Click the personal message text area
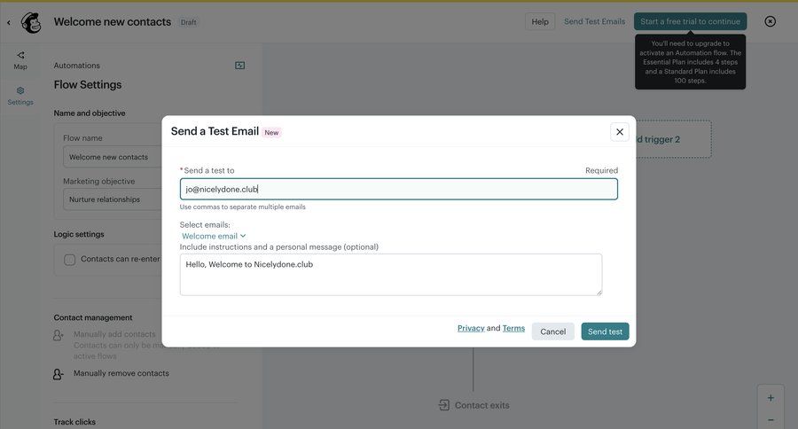This screenshot has height=429, width=798. [x=391, y=274]
